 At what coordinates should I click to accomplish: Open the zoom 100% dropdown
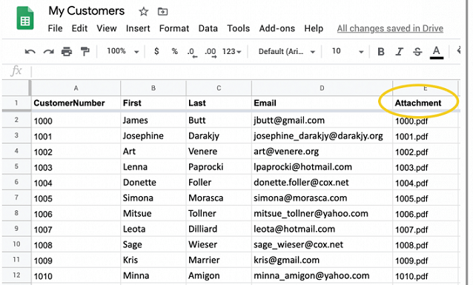[x=123, y=51]
